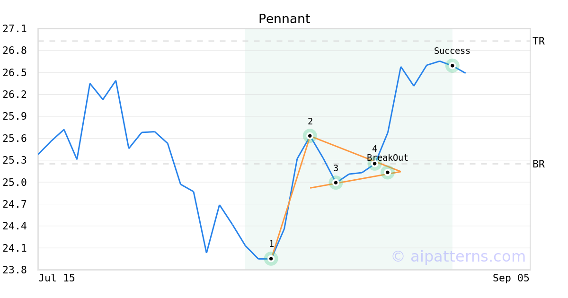Select the Success point marker

coord(452,66)
